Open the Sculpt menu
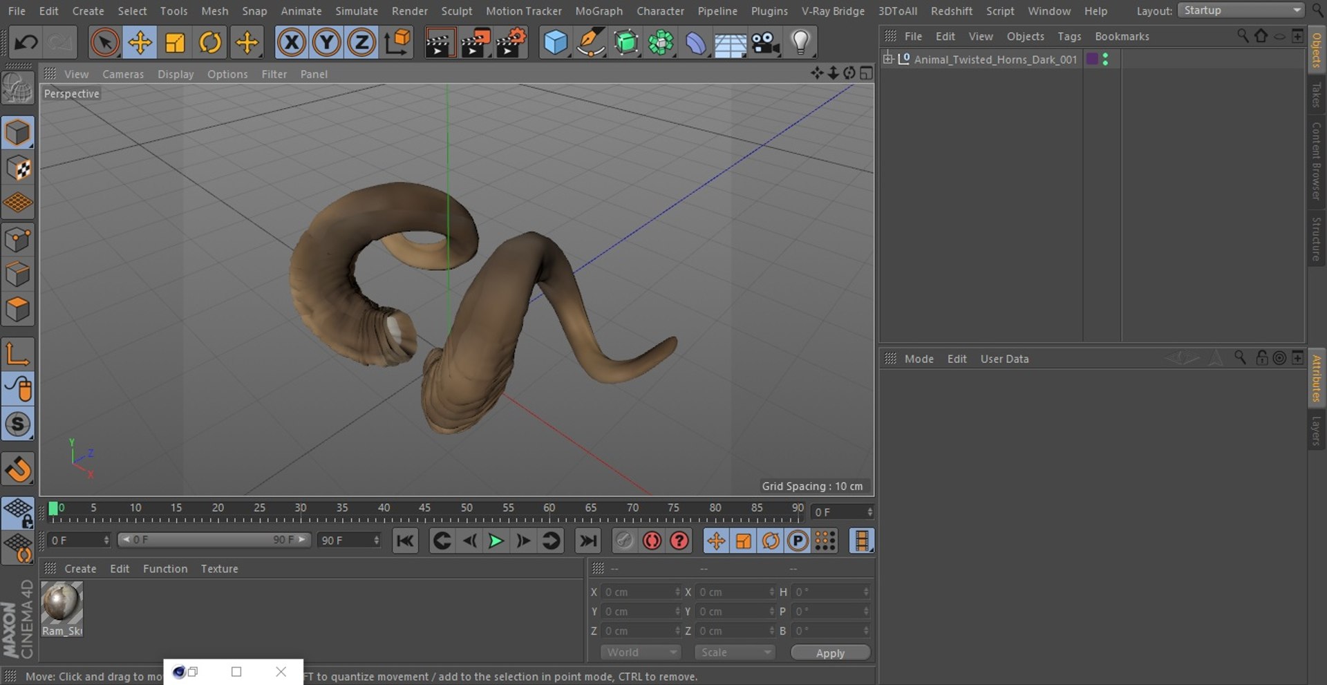 (457, 11)
